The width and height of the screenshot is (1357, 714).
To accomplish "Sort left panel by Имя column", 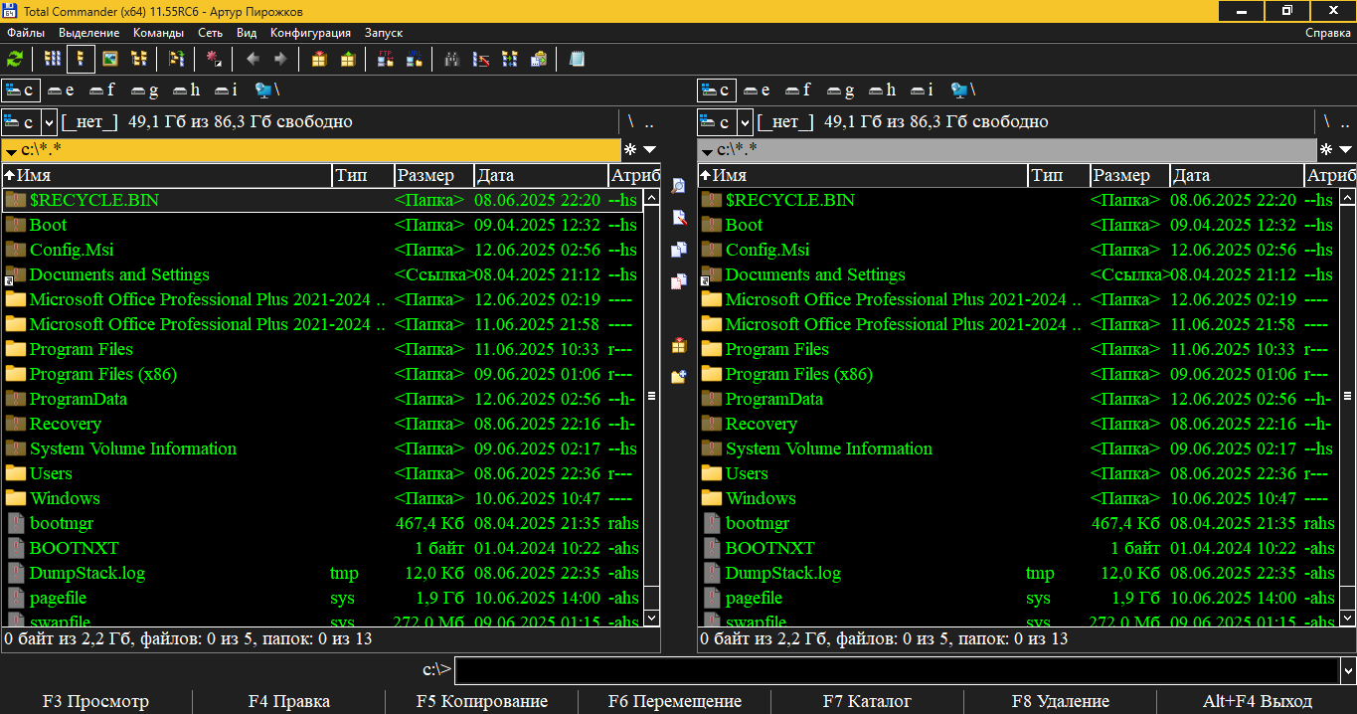I will pyautogui.click(x=167, y=175).
